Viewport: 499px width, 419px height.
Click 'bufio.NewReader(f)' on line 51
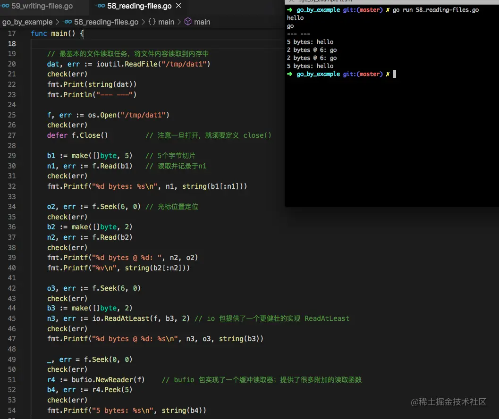(108, 379)
